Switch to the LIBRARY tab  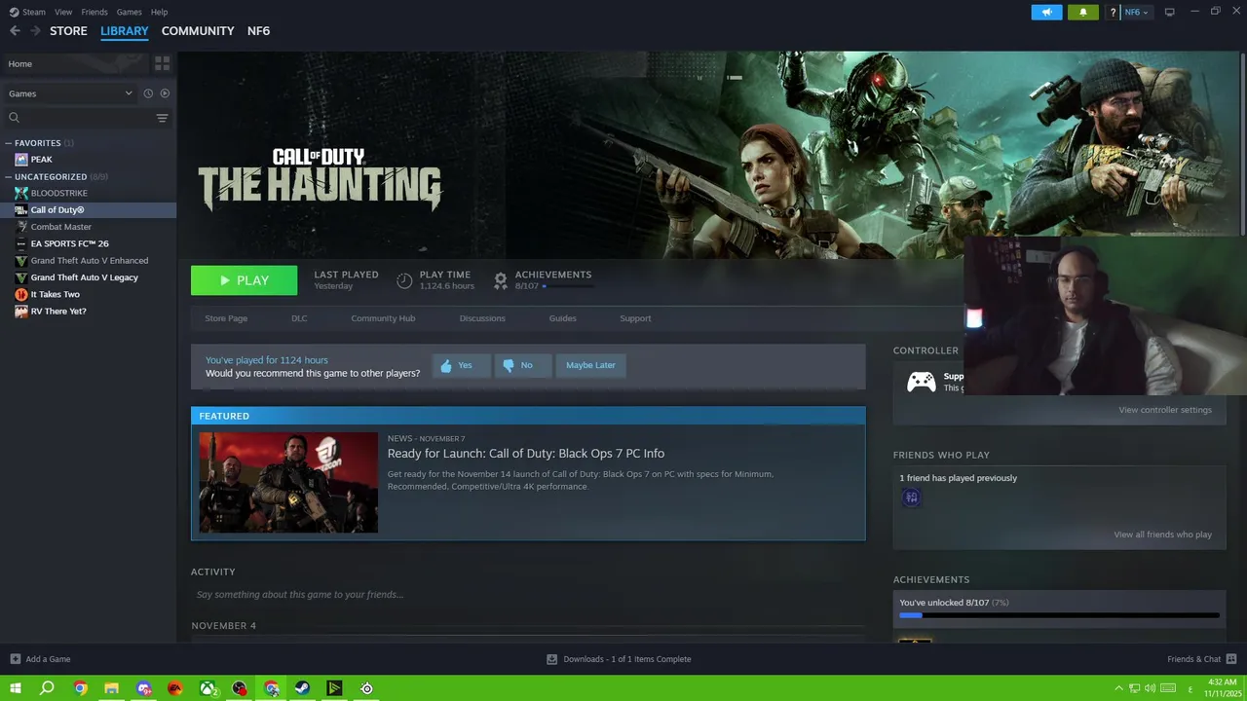point(125,31)
